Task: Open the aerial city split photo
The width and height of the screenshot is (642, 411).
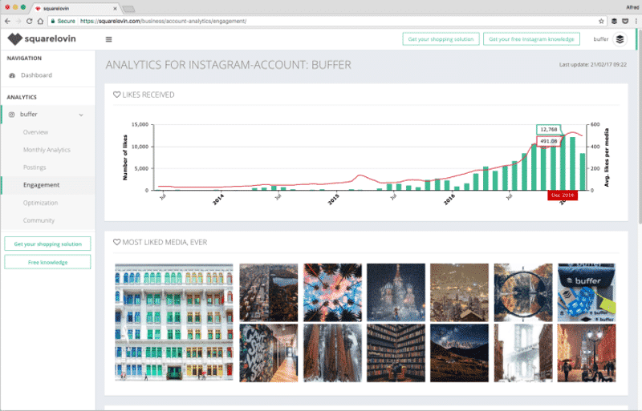Action: [x=269, y=292]
